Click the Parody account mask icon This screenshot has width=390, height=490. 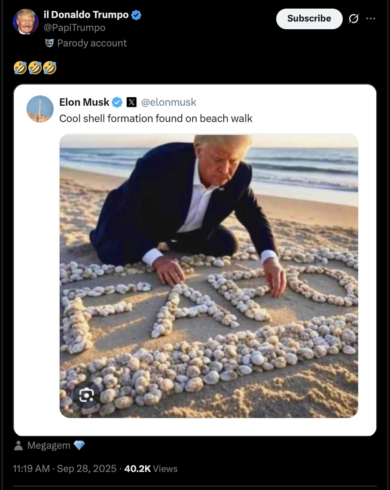click(x=49, y=43)
